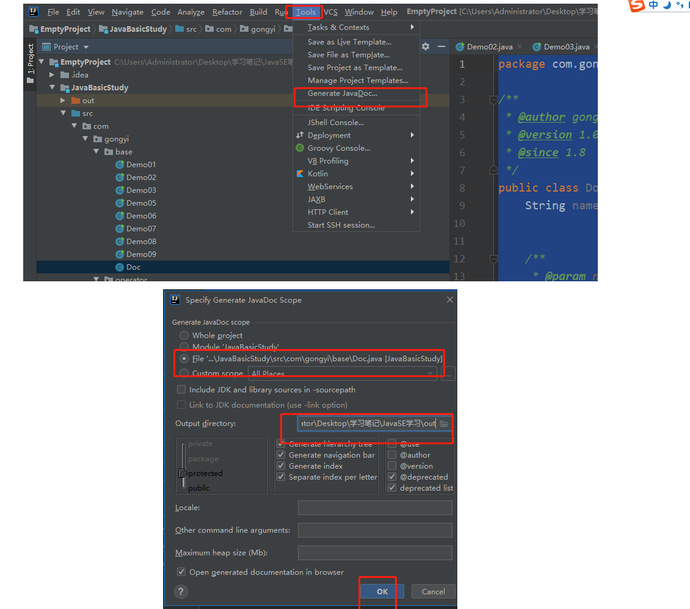Image resolution: width=690 pixels, height=609 pixels.
Task: Toggle Separate index per letter checkbox
Action: point(281,477)
